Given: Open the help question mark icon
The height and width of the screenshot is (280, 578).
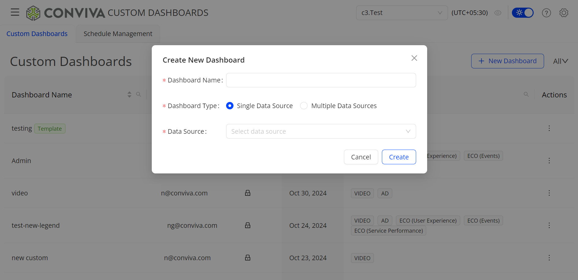Looking at the screenshot, I should click(546, 13).
